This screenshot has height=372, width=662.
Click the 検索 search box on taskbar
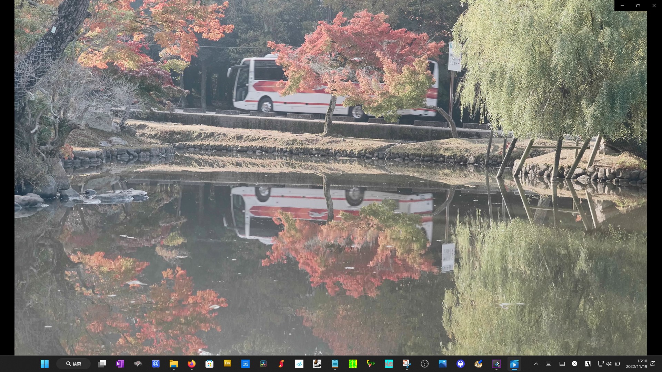point(74,364)
